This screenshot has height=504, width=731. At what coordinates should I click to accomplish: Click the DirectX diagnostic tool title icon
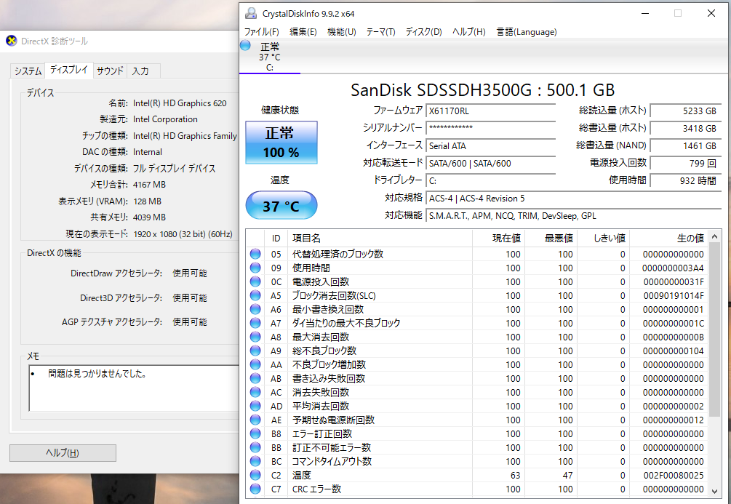point(11,41)
